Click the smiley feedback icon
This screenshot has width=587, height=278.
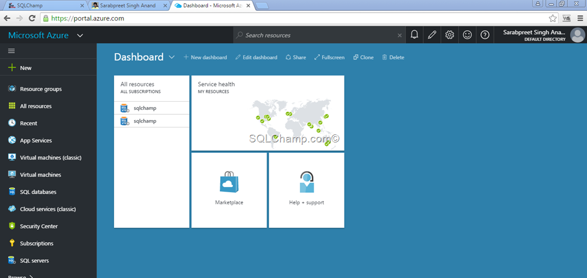(x=467, y=35)
